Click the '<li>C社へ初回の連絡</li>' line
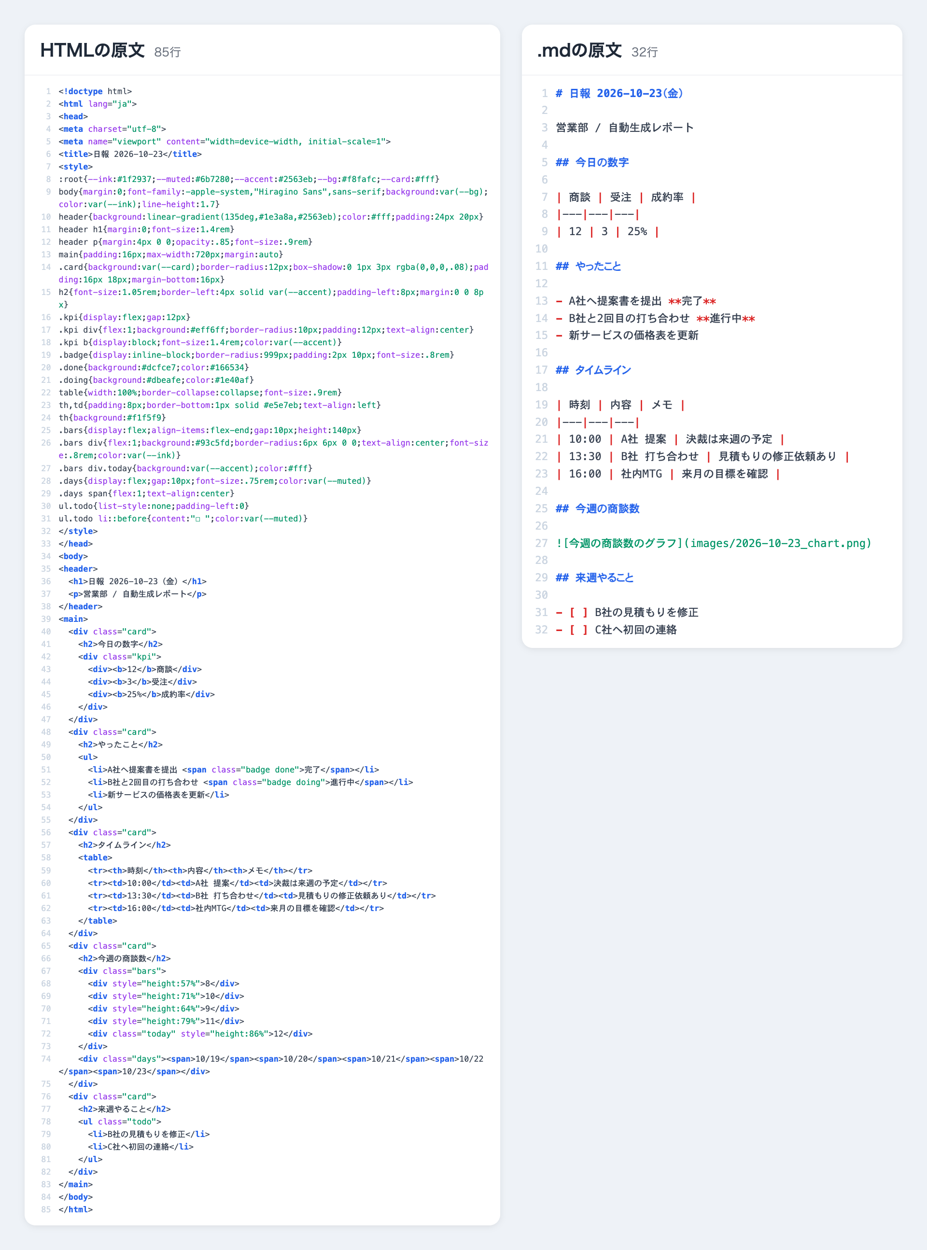The width and height of the screenshot is (927, 1250). pos(141,1147)
